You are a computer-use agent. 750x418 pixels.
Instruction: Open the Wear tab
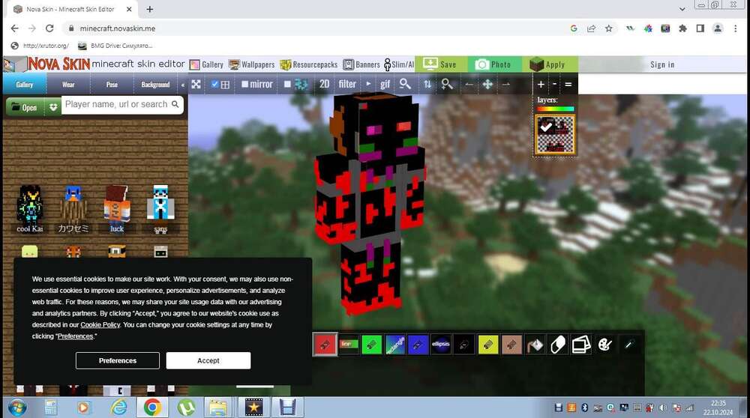click(68, 85)
